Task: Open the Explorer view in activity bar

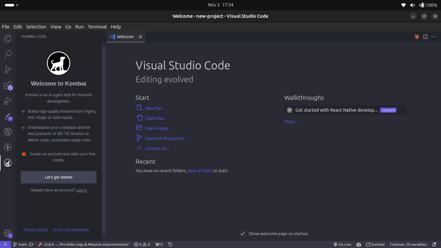Action: [x=8, y=39]
